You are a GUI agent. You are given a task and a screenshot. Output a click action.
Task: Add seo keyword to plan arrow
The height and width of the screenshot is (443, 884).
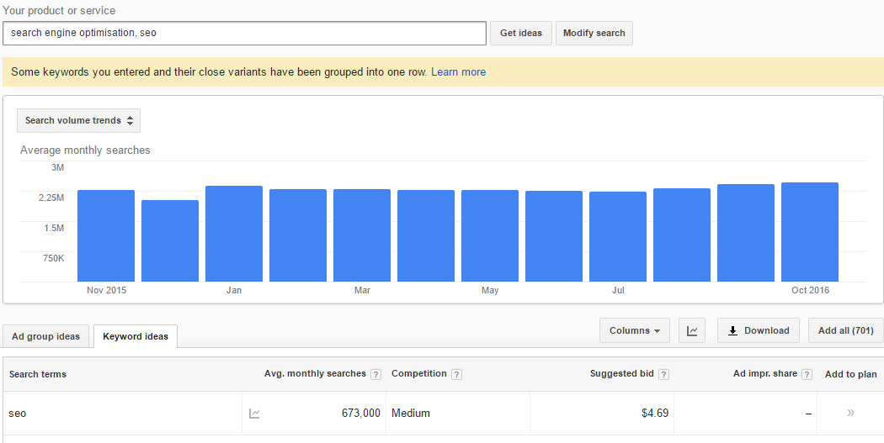coord(850,414)
